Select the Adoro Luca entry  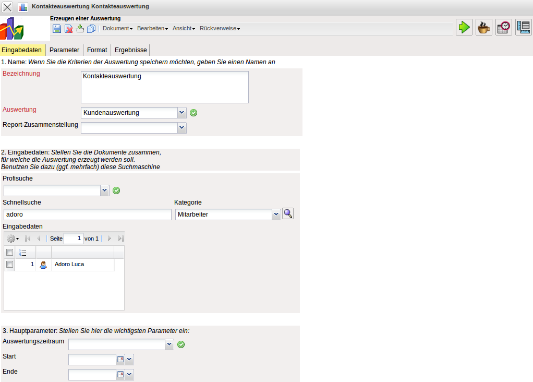[x=69, y=264]
